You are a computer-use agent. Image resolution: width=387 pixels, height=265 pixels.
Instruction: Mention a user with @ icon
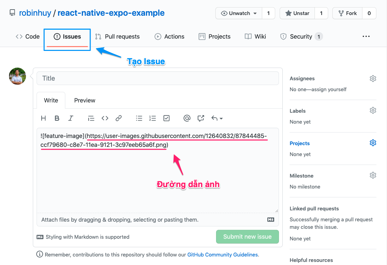tap(187, 118)
